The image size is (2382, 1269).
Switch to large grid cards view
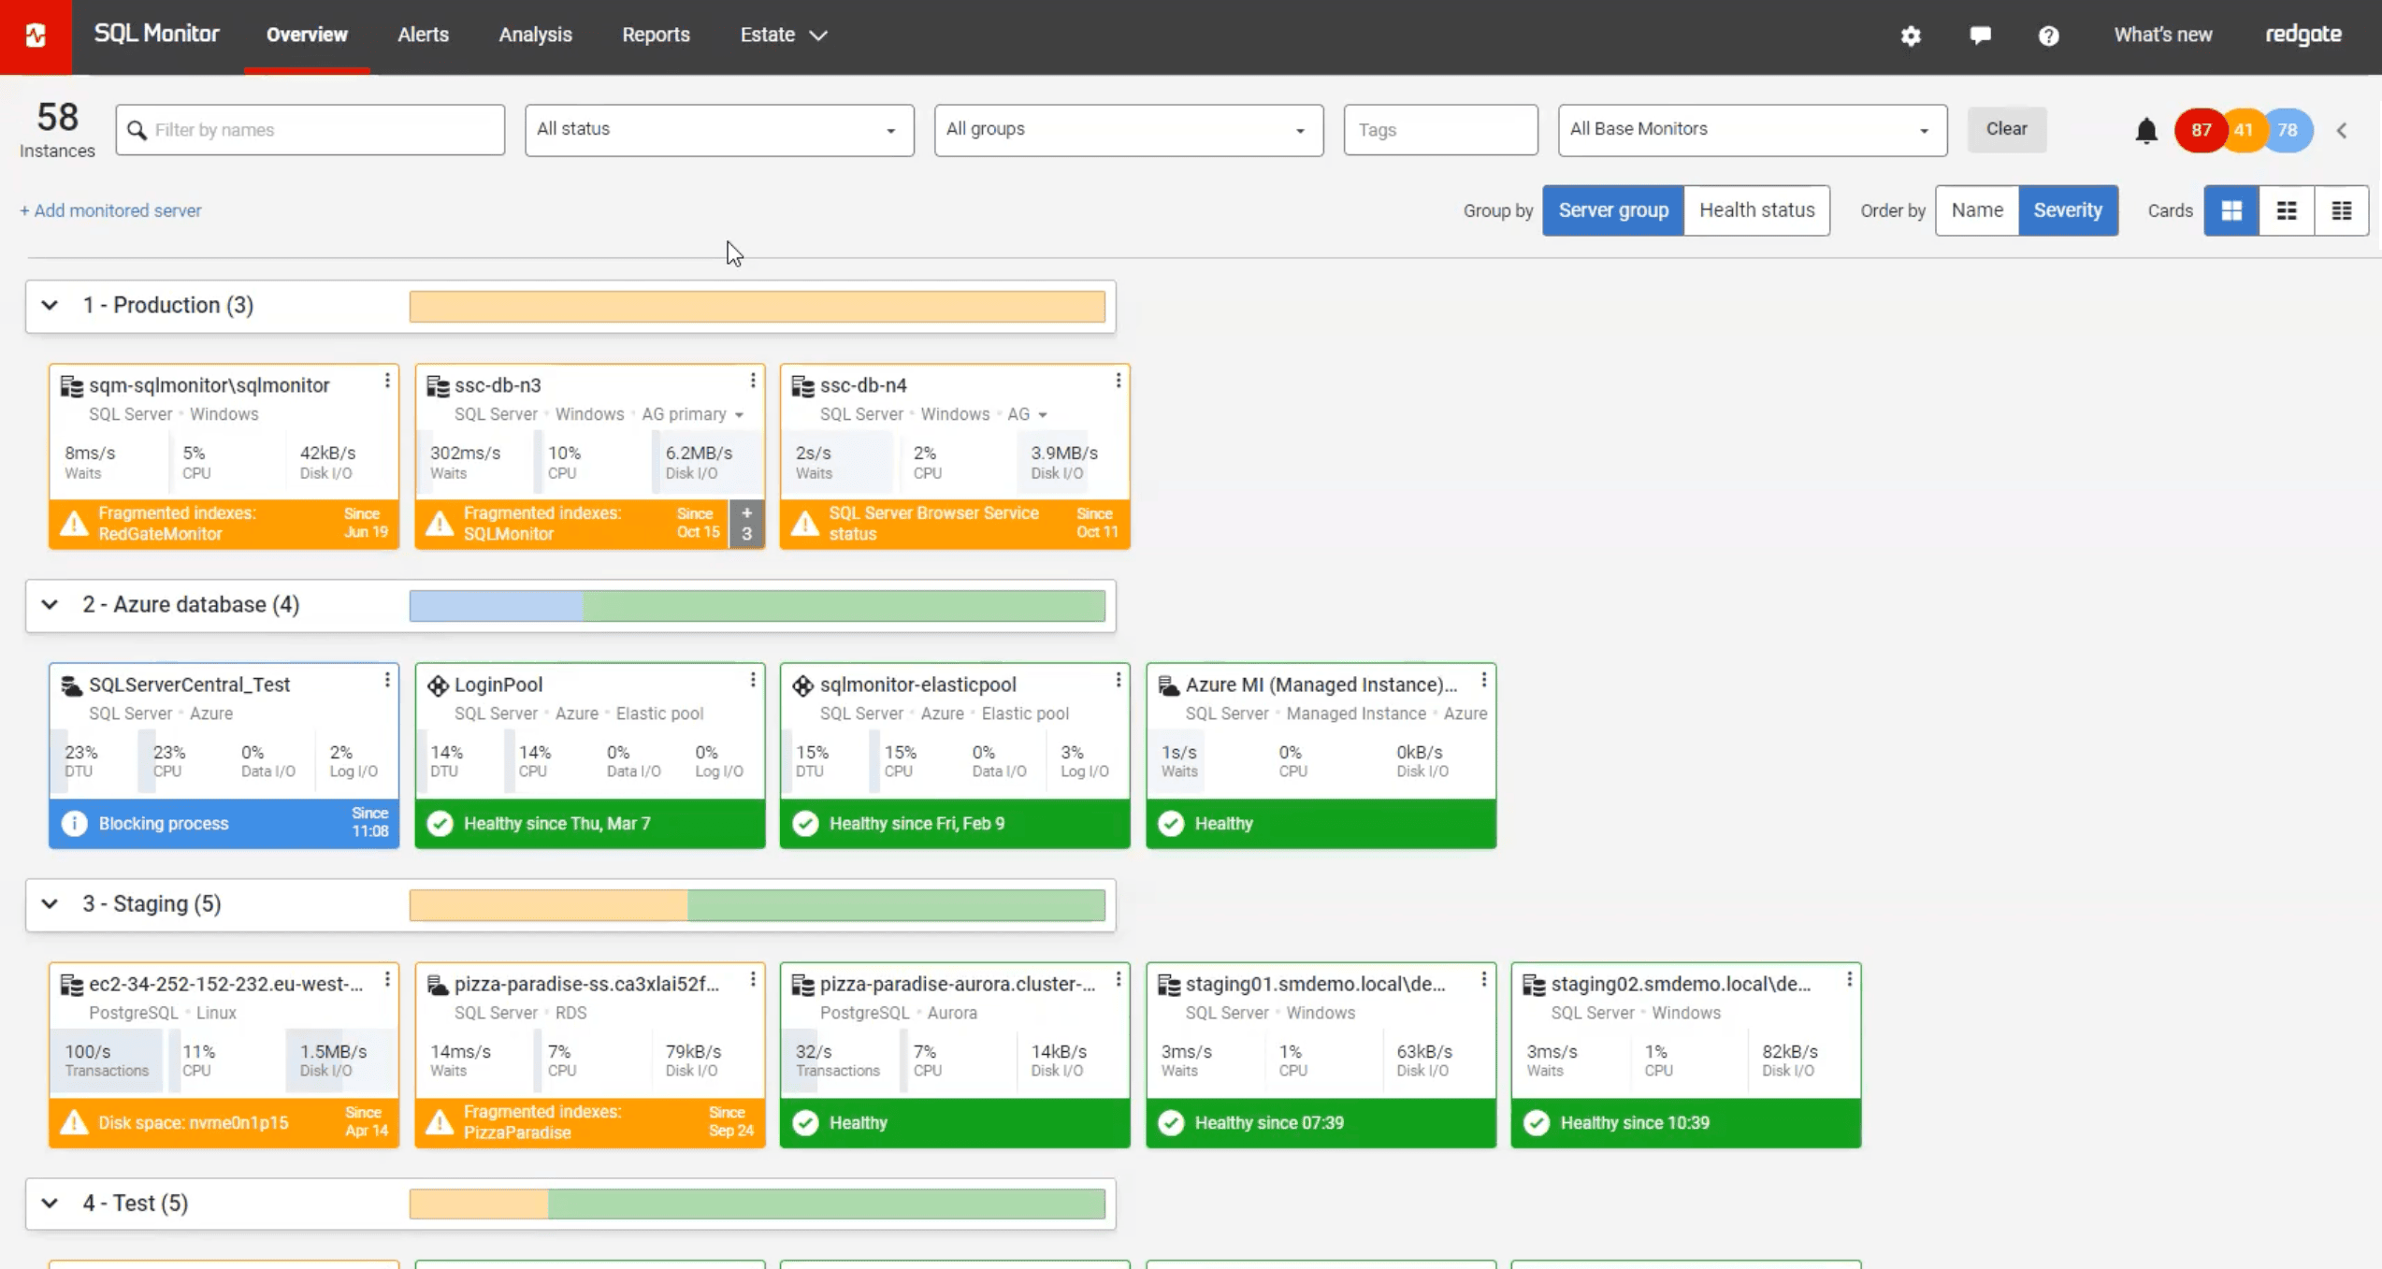(x=2231, y=210)
